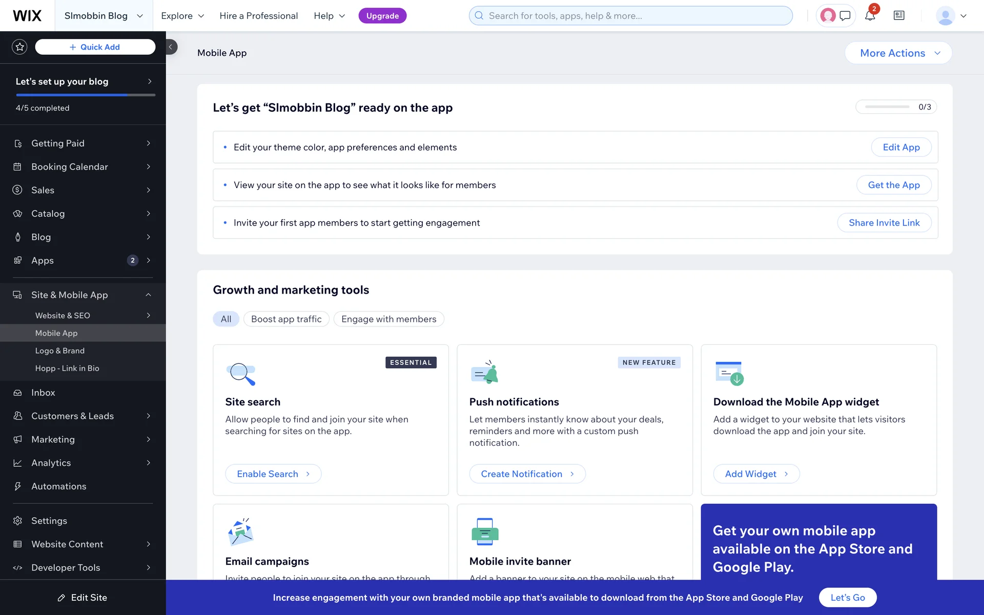This screenshot has height=615, width=984.
Task: Click the news feed icon in header
Action: (x=899, y=16)
